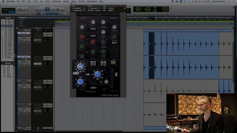The width and height of the screenshot is (237, 133).
Task: Open the Groups list header menu
Action: pos(14,63)
